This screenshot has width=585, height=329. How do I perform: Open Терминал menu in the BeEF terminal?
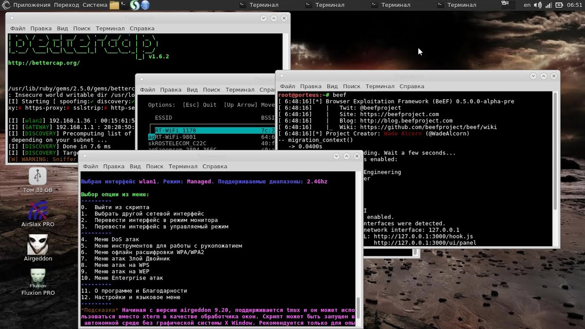point(380,86)
